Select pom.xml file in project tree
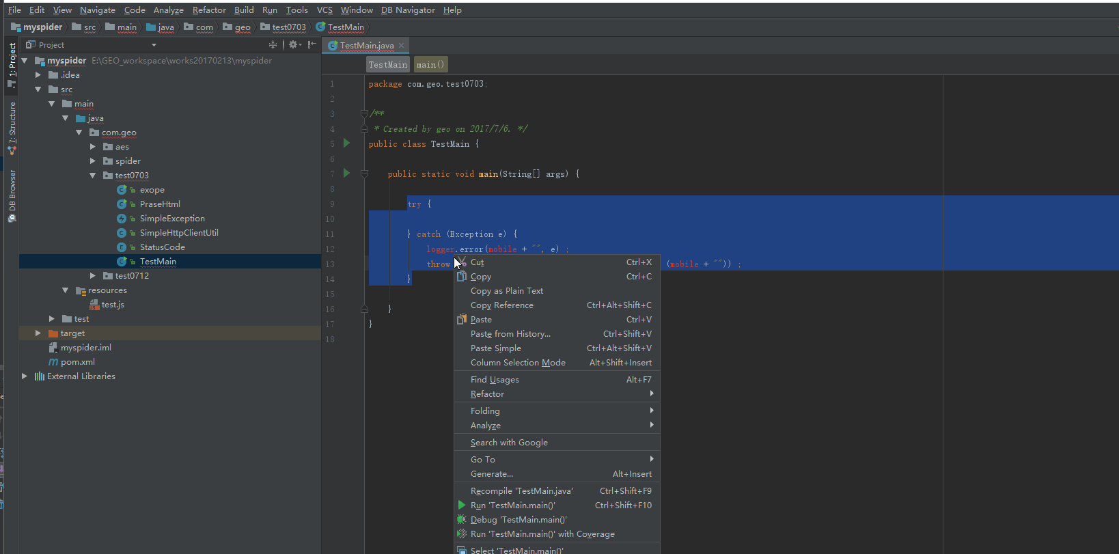This screenshot has width=1119, height=554. (x=77, y=362)
